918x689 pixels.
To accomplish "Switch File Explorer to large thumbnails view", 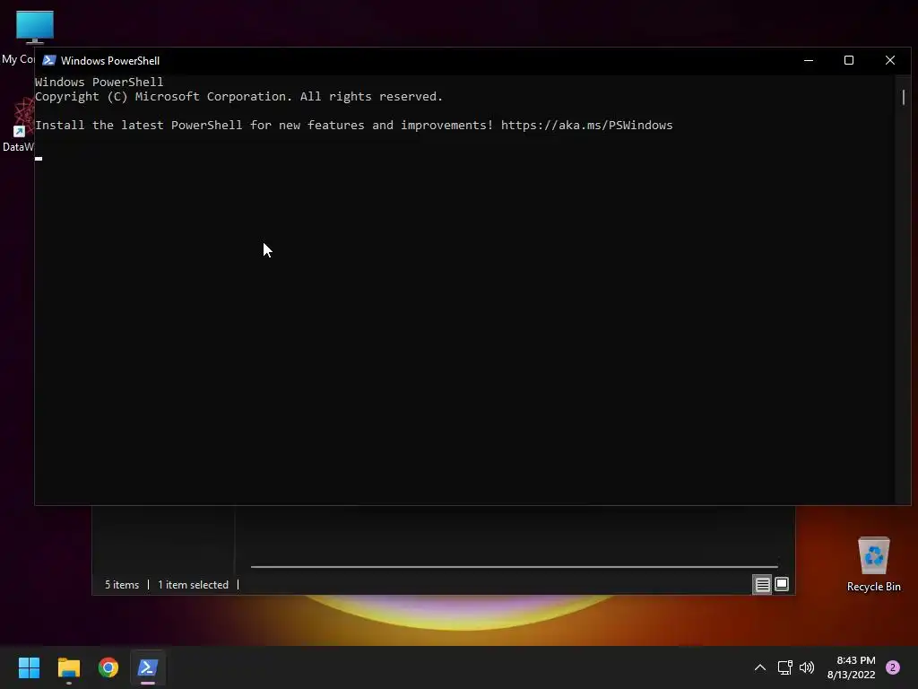I will click(x=782, y=584).
